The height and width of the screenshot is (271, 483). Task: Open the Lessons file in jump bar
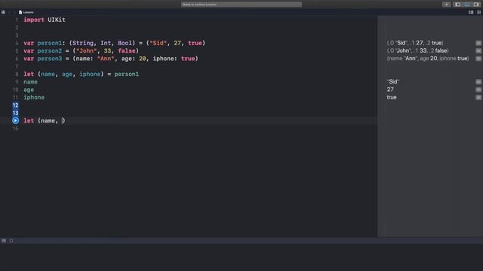pyautogui.click(x=26, y=12)
